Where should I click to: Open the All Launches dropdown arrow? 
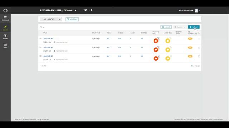coord(60,19)
